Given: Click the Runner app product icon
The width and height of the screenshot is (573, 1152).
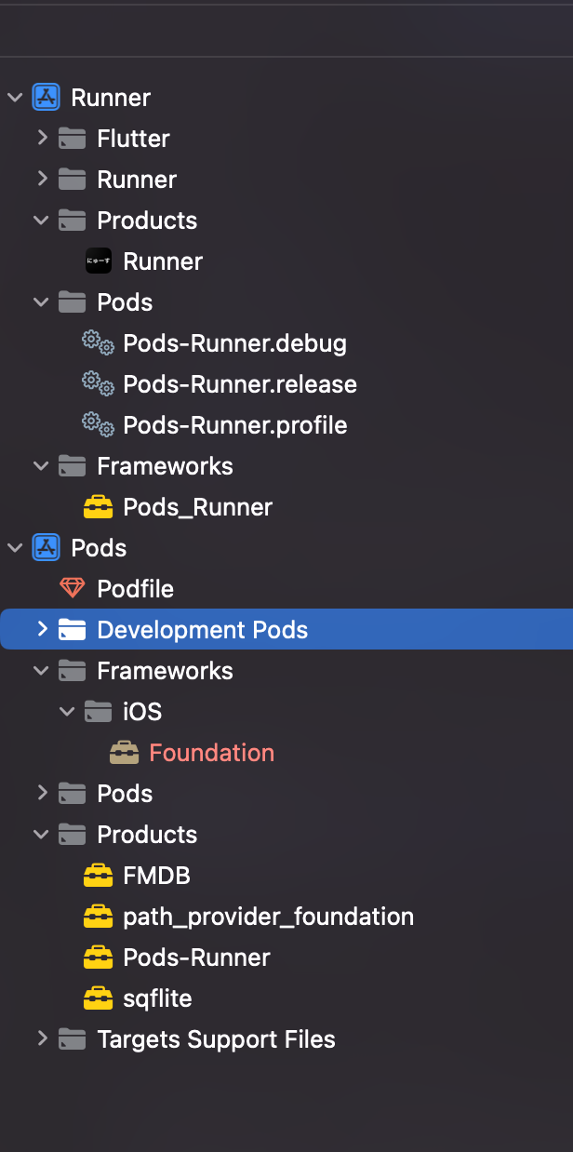Looking at the screenshot, I should pos(98,261).
